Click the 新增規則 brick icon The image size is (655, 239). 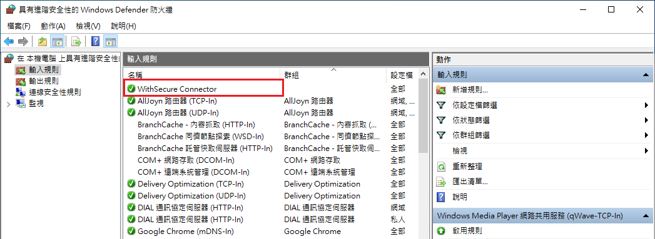point(441,90)
